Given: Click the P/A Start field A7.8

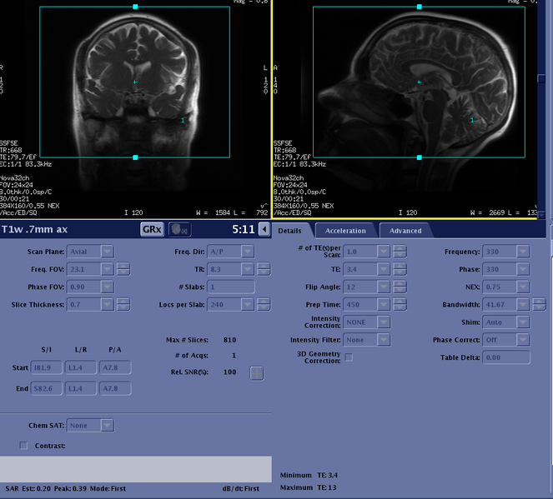Looking at the screenshot, I should (115, 367).
